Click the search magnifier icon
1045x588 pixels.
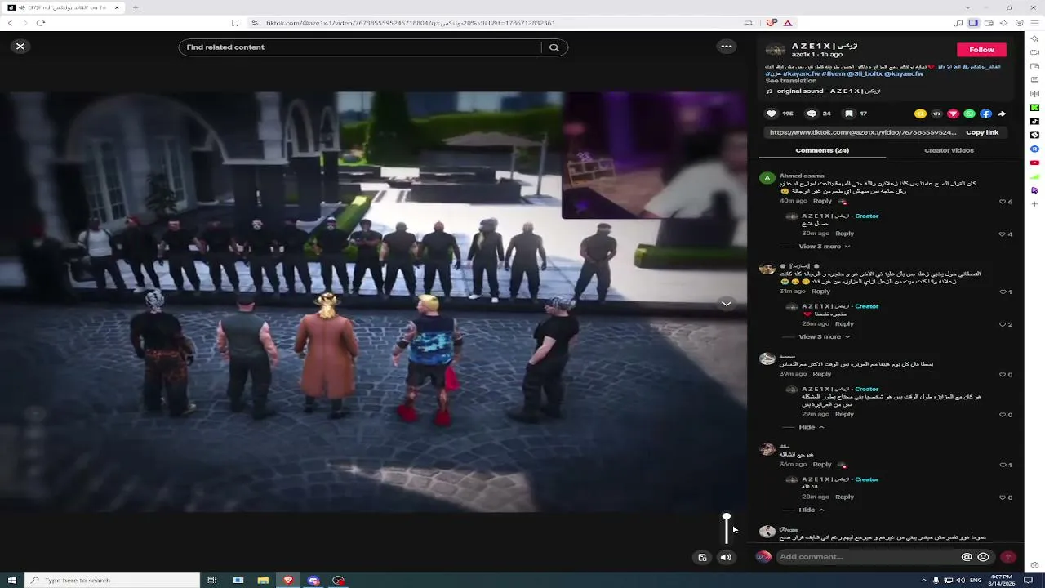(554, 47)
